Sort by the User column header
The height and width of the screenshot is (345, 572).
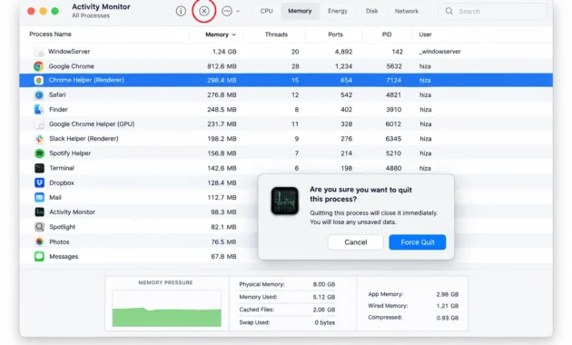coord(425,34)
